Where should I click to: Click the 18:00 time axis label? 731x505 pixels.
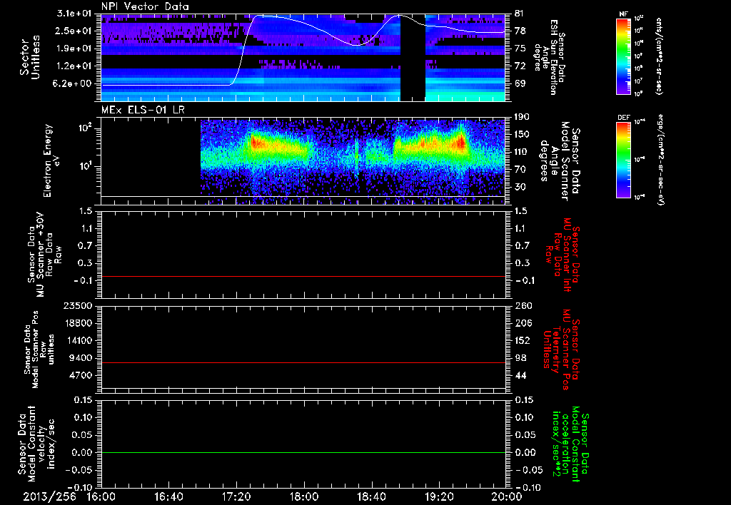304,496
